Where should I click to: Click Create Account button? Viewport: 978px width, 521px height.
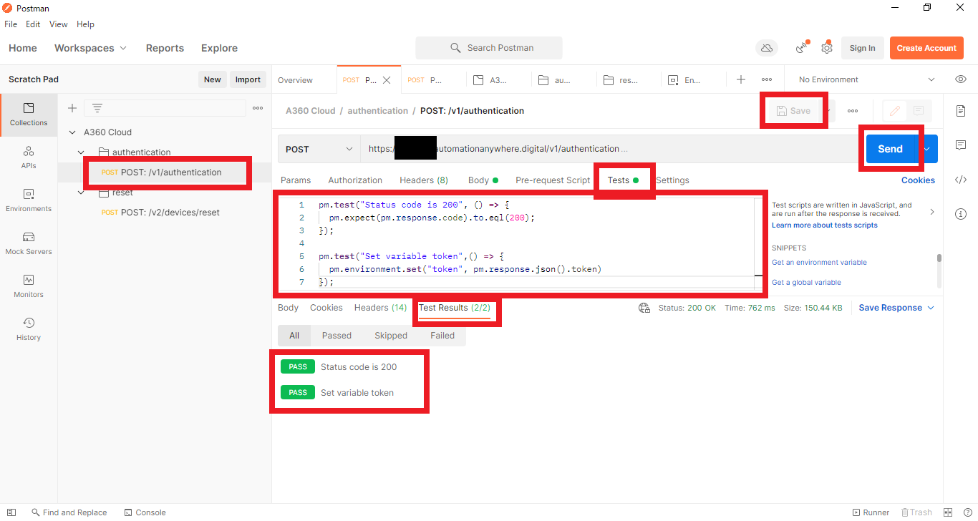coord(926,48)
